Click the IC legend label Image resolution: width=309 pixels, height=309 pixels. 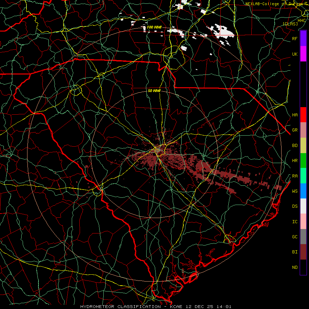pyautogui.click(x=295, y=221)
